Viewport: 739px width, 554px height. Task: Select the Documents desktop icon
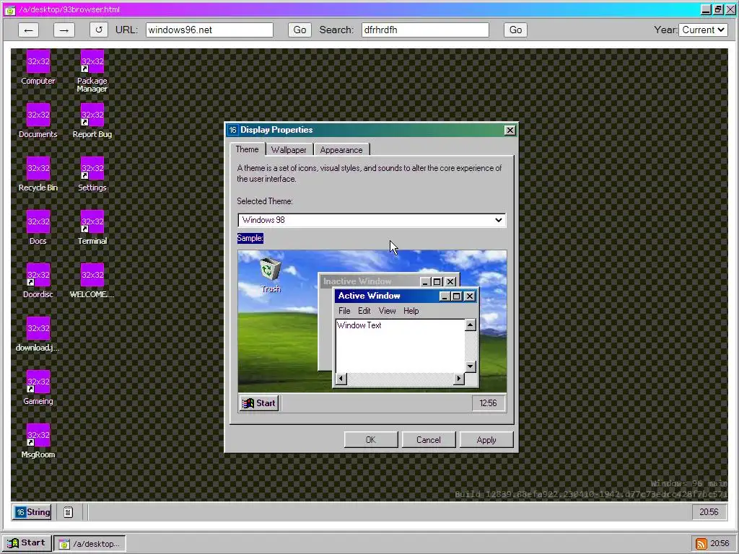[x=38, y=120]
